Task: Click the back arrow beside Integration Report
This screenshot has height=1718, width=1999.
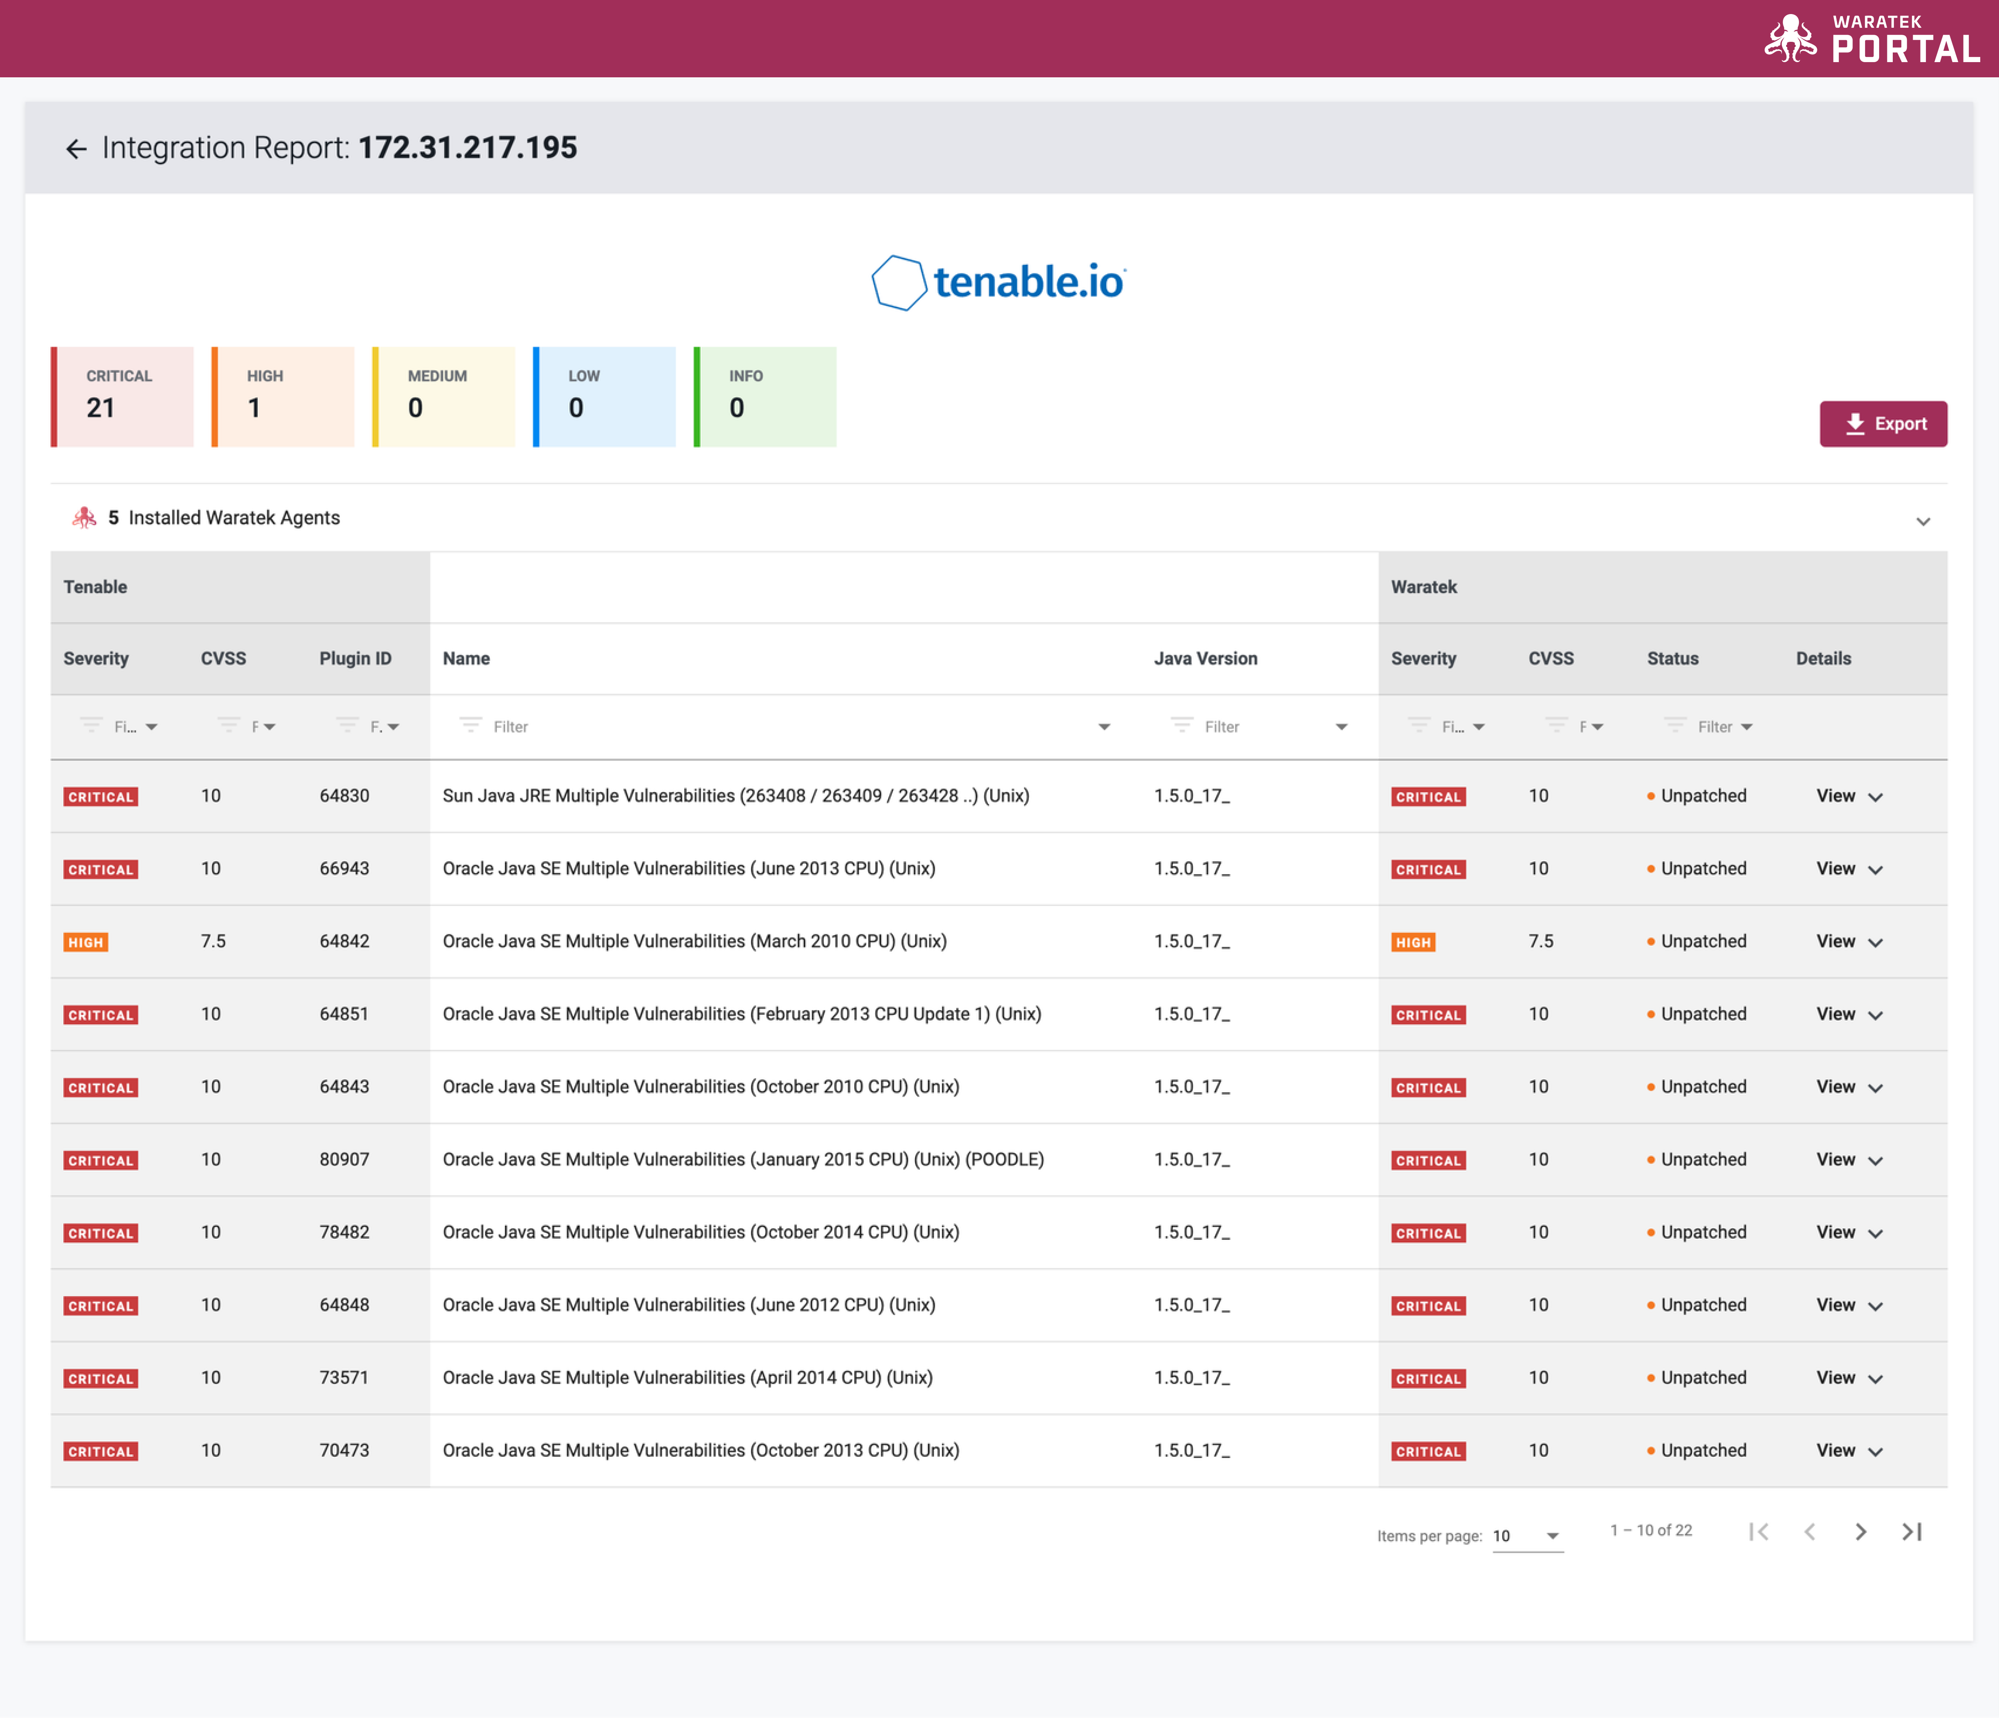Action: point(76,148)
